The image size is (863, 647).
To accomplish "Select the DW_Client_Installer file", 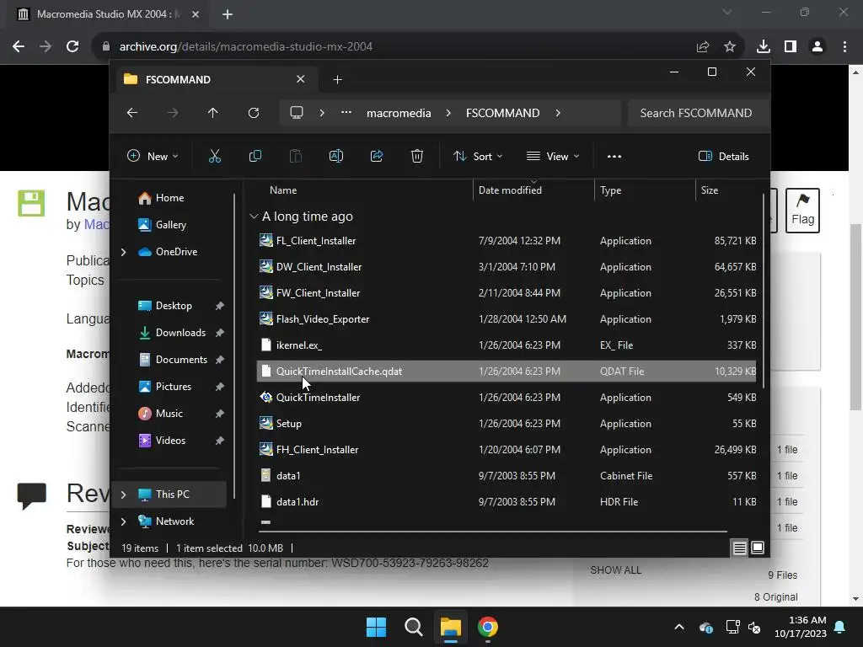I will click(x=507, y=267).
